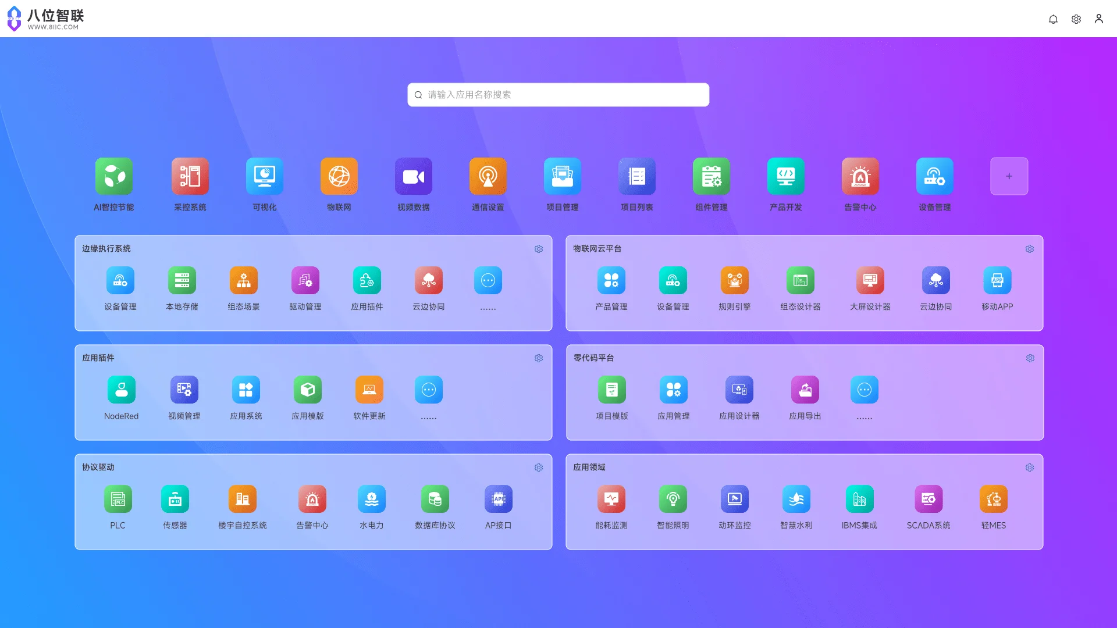Expand more apps in 边缘执行系统 panel
1117x628 pixels.
pyautogui.click(x=488, y=280)
